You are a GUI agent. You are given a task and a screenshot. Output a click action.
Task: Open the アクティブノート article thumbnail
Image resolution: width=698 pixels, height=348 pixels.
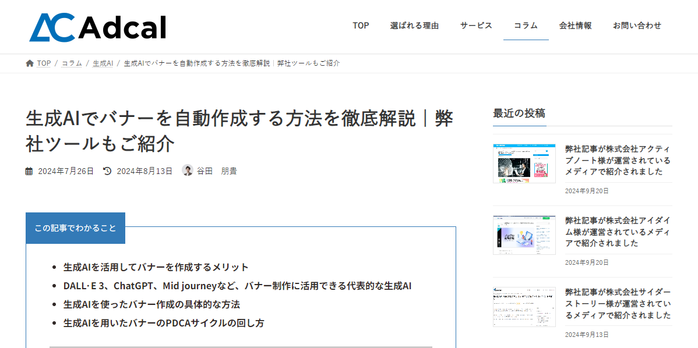[524, 163]
